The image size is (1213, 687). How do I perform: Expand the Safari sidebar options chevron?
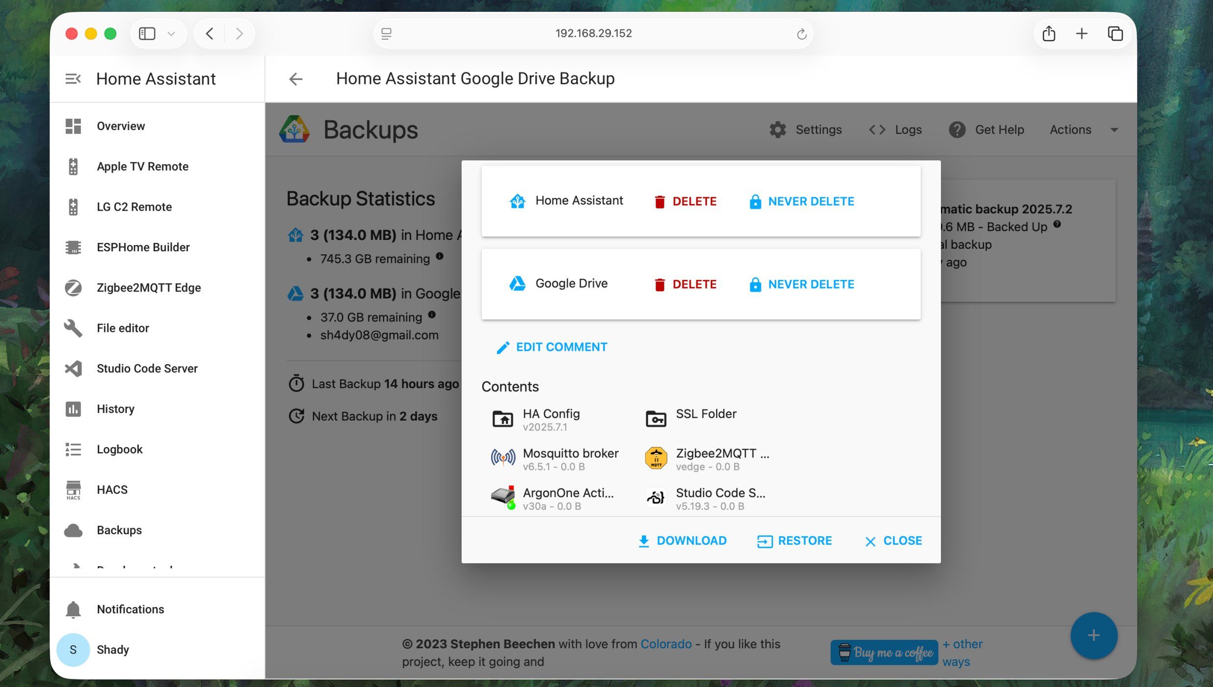tap(171, 34)
